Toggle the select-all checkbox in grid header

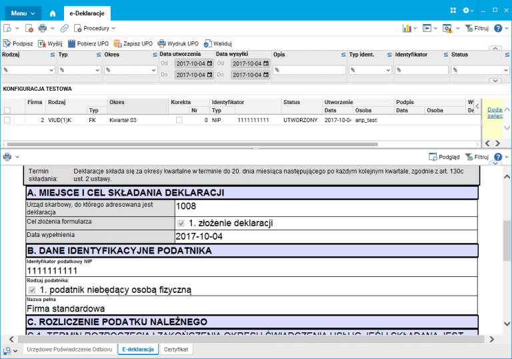(7, 110)
